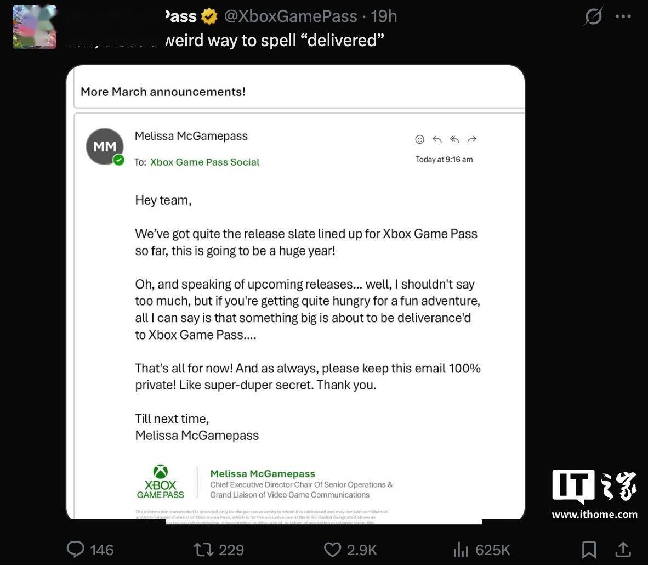Click the email's forward arrow

click(x=472, y=139)
